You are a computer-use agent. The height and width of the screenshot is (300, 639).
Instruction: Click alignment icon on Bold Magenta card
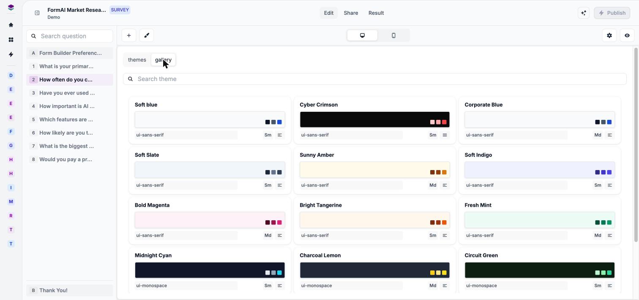280,235
